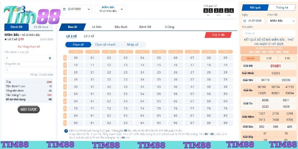Click the row-select arrow beside number 00

[65, 58]
